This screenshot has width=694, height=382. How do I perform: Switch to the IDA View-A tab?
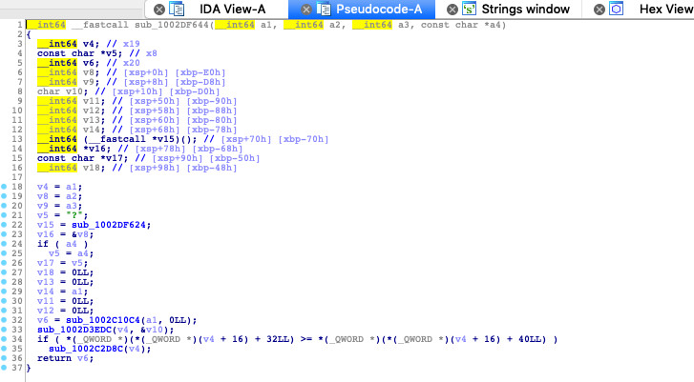click(232, 10)
